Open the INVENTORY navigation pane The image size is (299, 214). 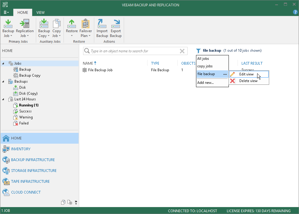coord(40,149)
